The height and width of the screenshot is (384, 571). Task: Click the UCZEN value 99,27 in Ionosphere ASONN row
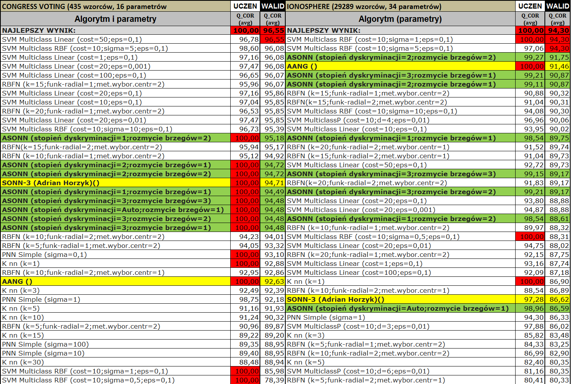coord(530,57)
